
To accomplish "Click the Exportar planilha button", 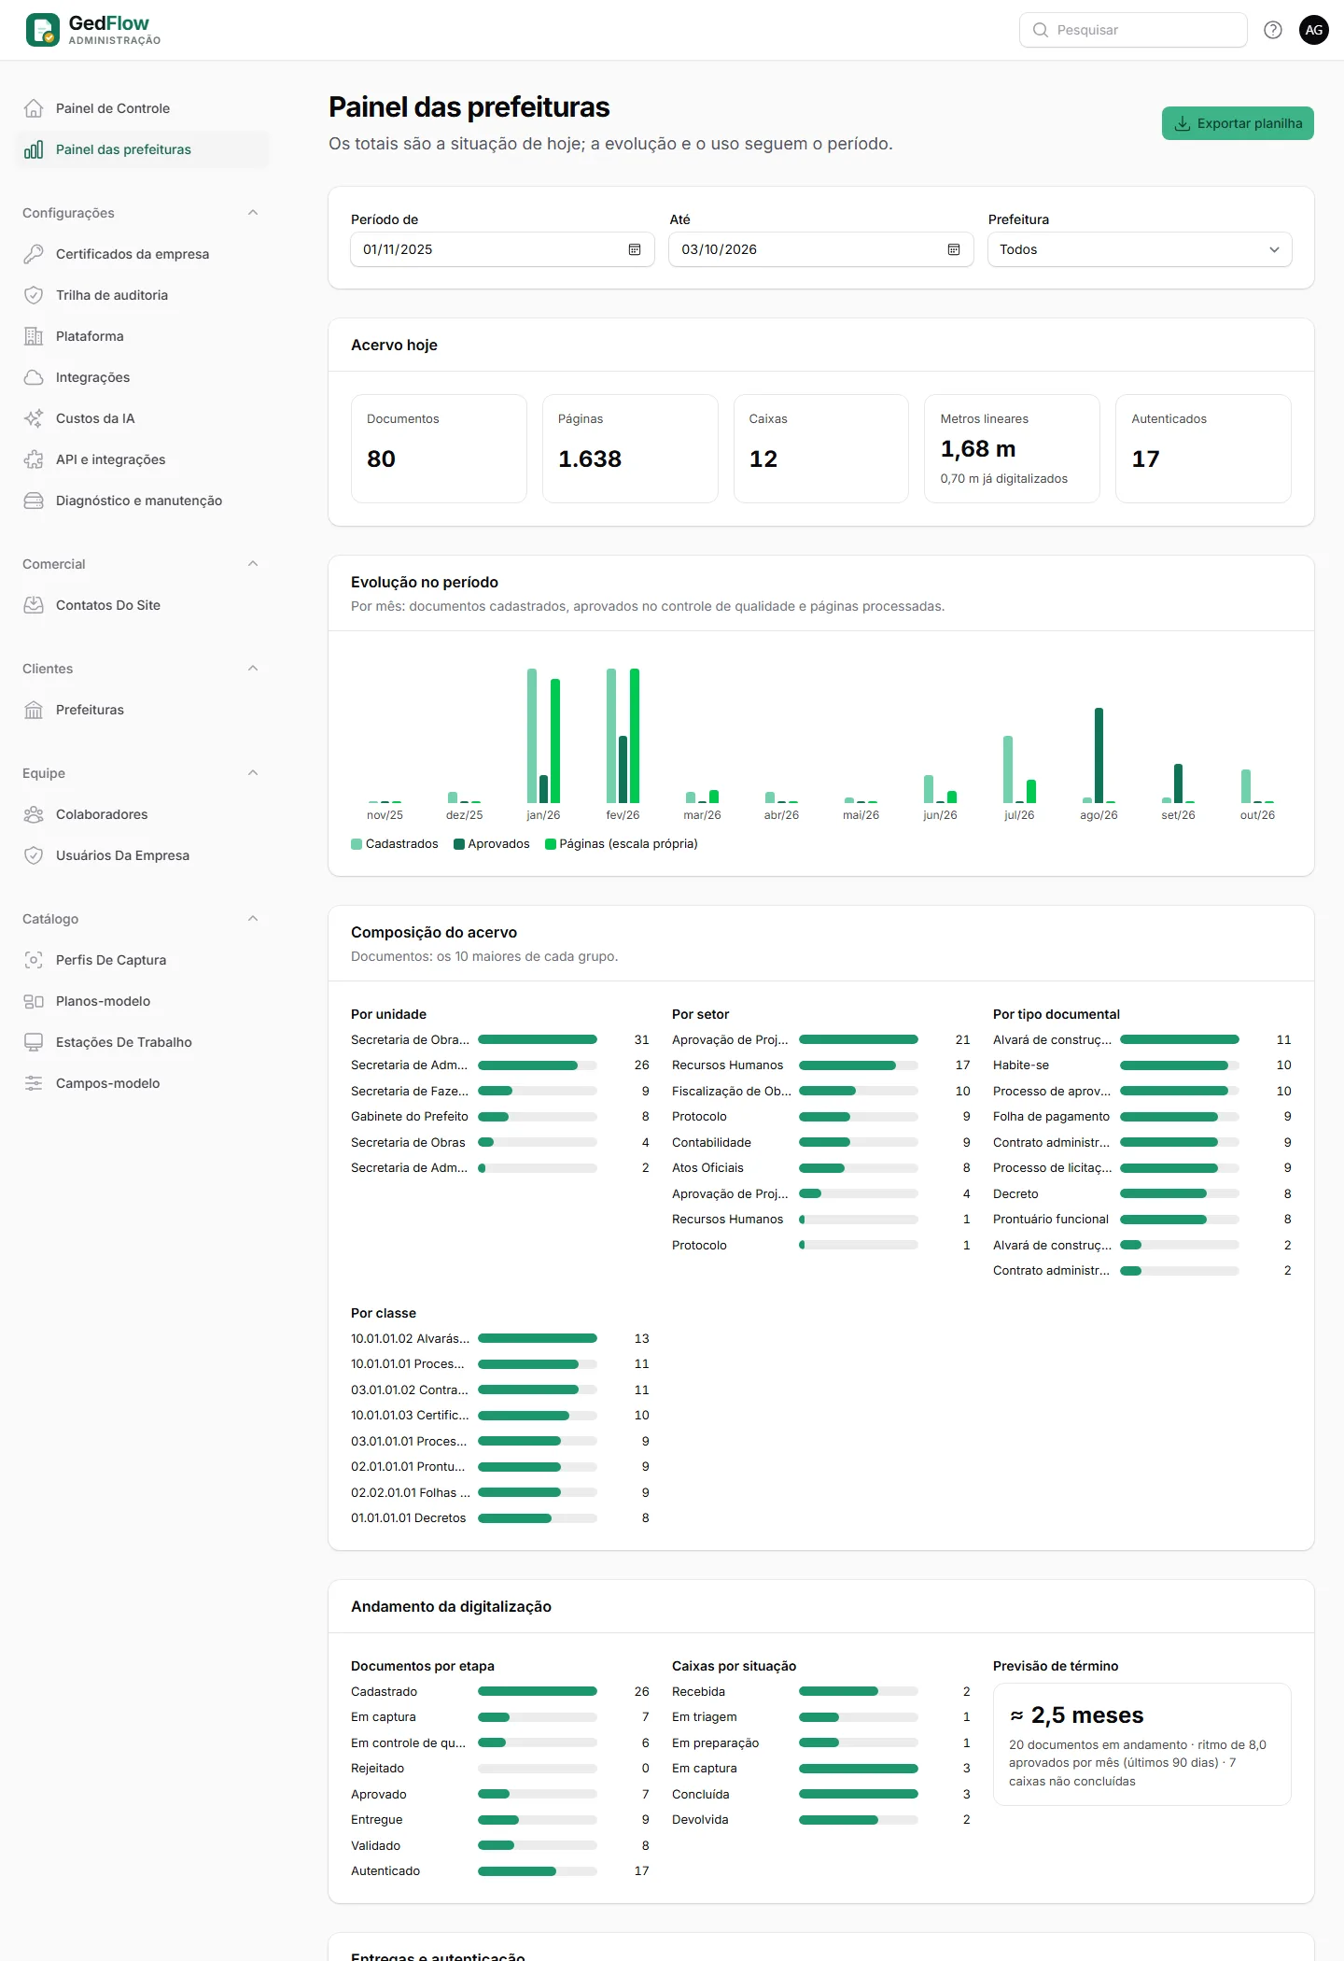I will coord(1238,123).
